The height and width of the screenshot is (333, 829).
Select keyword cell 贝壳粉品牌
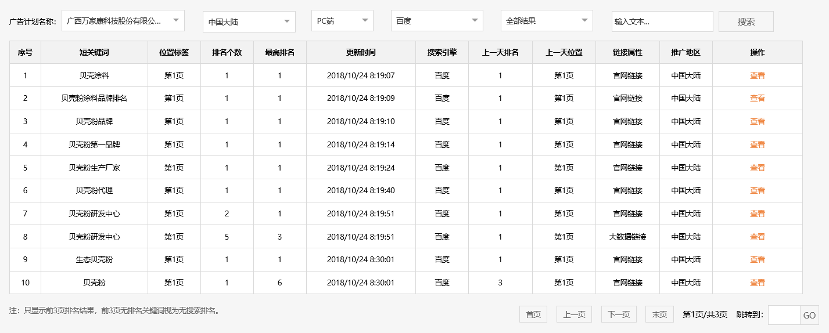94,121
